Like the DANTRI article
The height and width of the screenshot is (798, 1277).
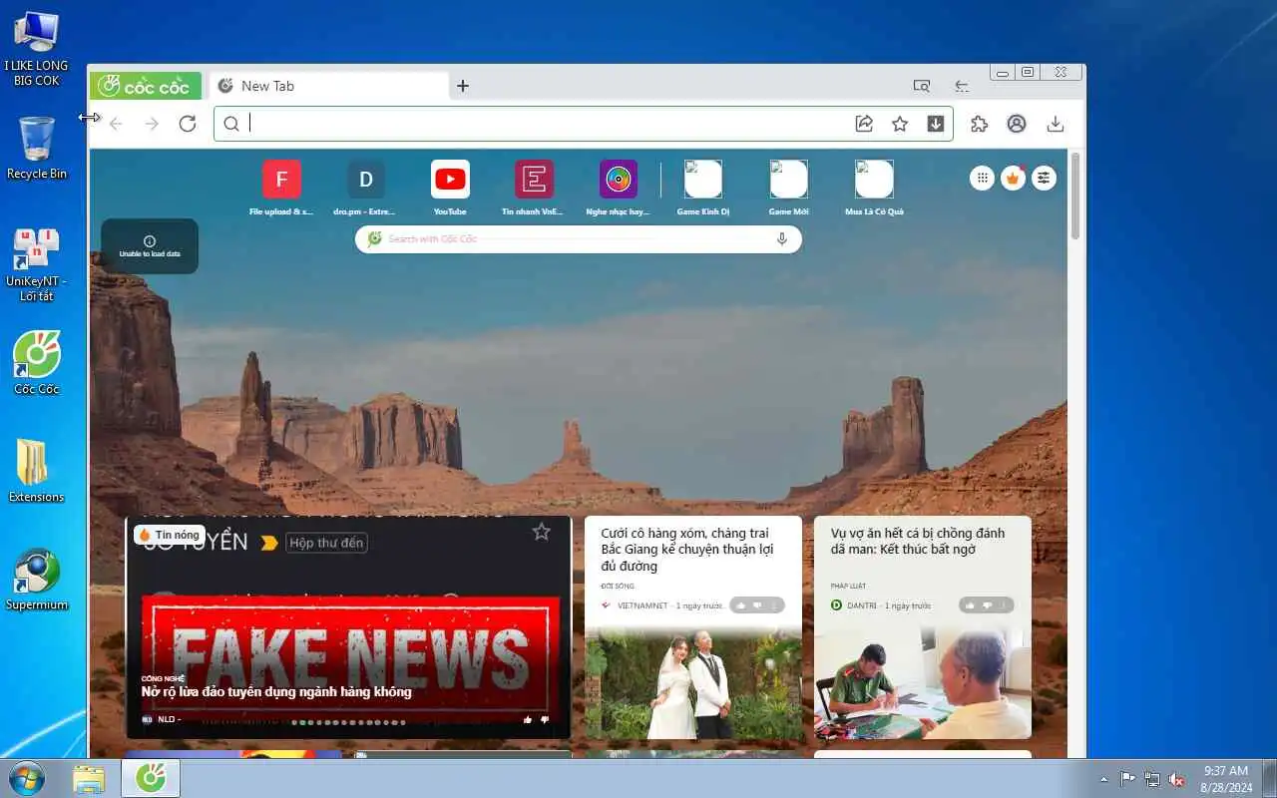(971, 605)
